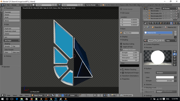This screenshot has height=101, width=180.
Task: Open the Texture checker tab icon
Action: [x=174, y=23]
